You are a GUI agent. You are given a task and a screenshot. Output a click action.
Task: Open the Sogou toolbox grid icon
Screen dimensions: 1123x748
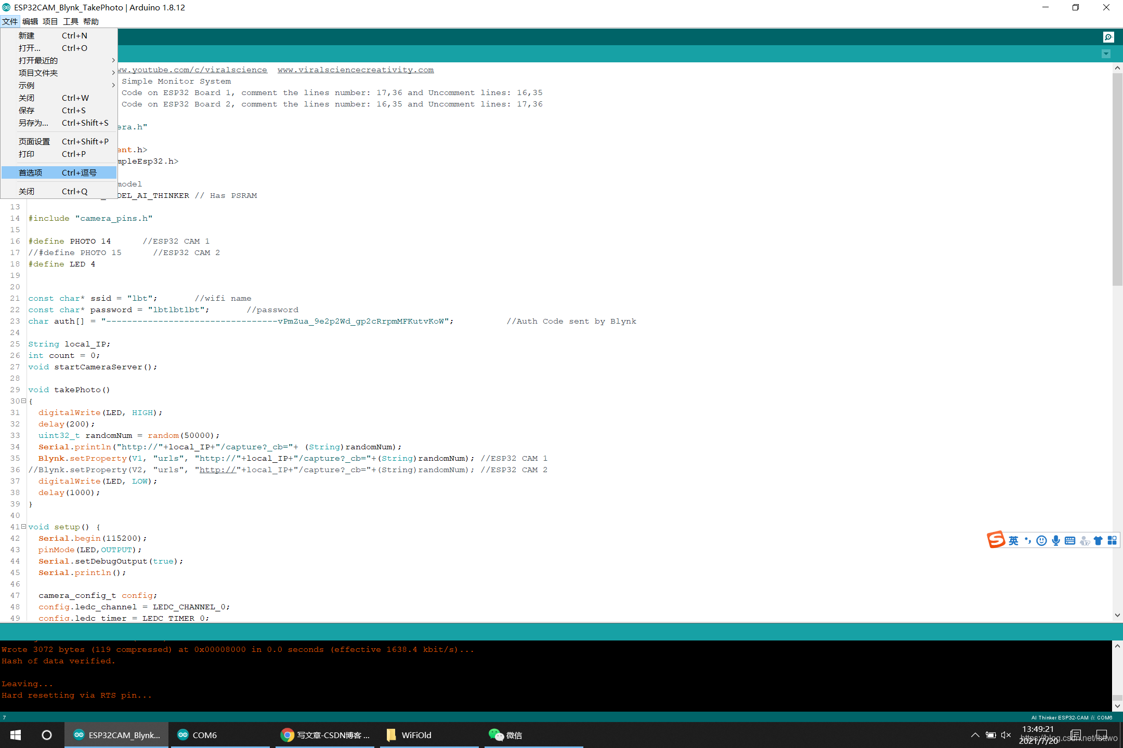[x=1112, y=541]
